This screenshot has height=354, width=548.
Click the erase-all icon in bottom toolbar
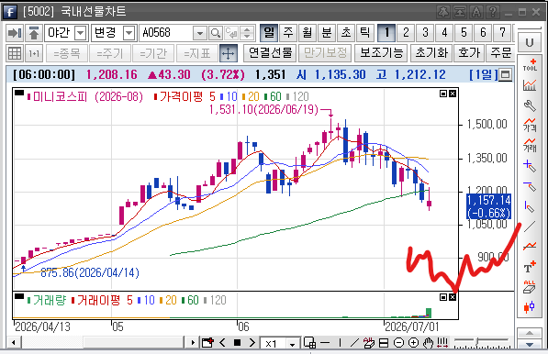click(369, 343)
